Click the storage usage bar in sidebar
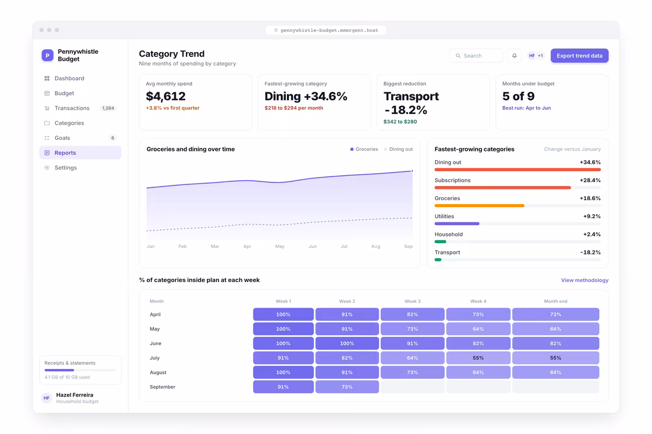Screen dimensions: 652x434 pyautogui.click(x=80, y=370)
